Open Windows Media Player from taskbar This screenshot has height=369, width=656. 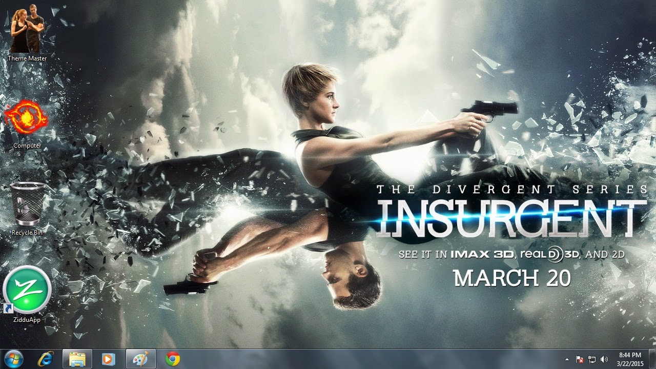pyautogui.click(x=108, y=359)
